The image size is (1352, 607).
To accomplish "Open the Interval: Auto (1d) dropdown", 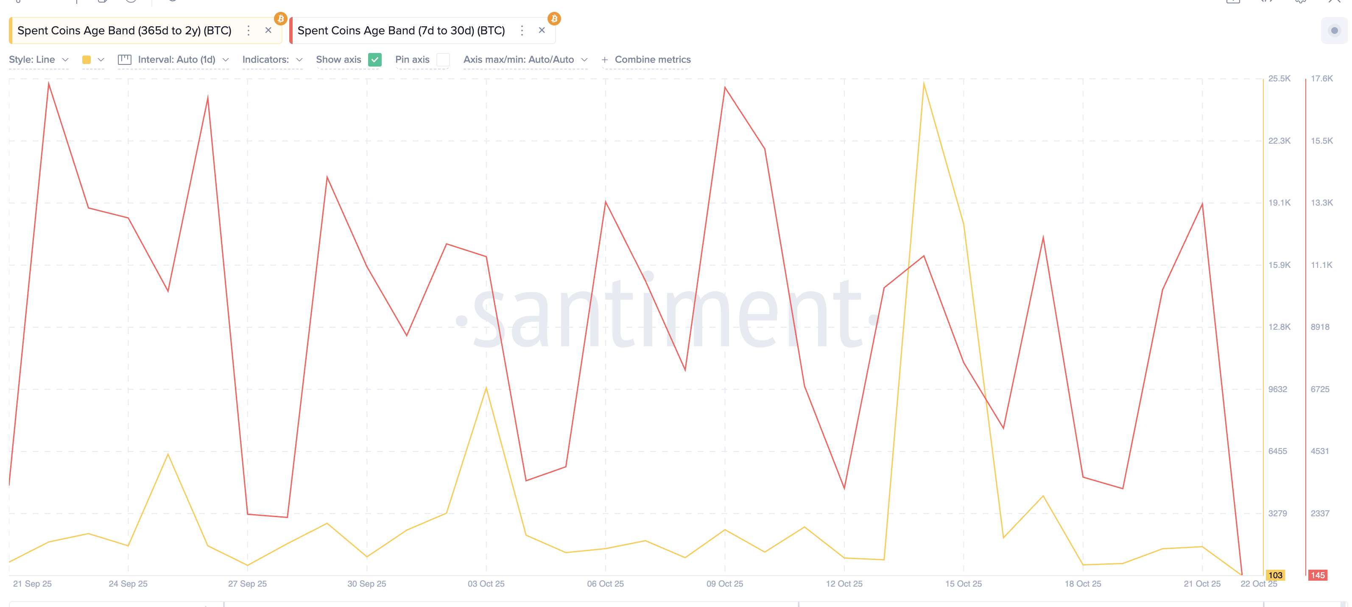I will pos(182,59).
